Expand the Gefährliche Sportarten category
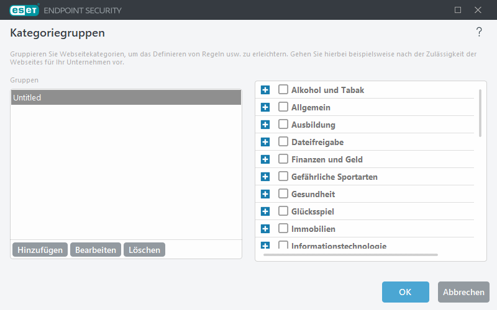 [x=265, y=177]
